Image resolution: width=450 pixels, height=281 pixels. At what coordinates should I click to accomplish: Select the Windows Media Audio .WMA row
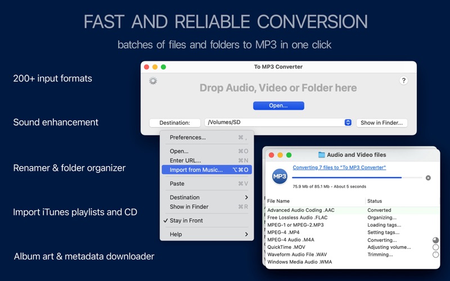coord(353,262)
